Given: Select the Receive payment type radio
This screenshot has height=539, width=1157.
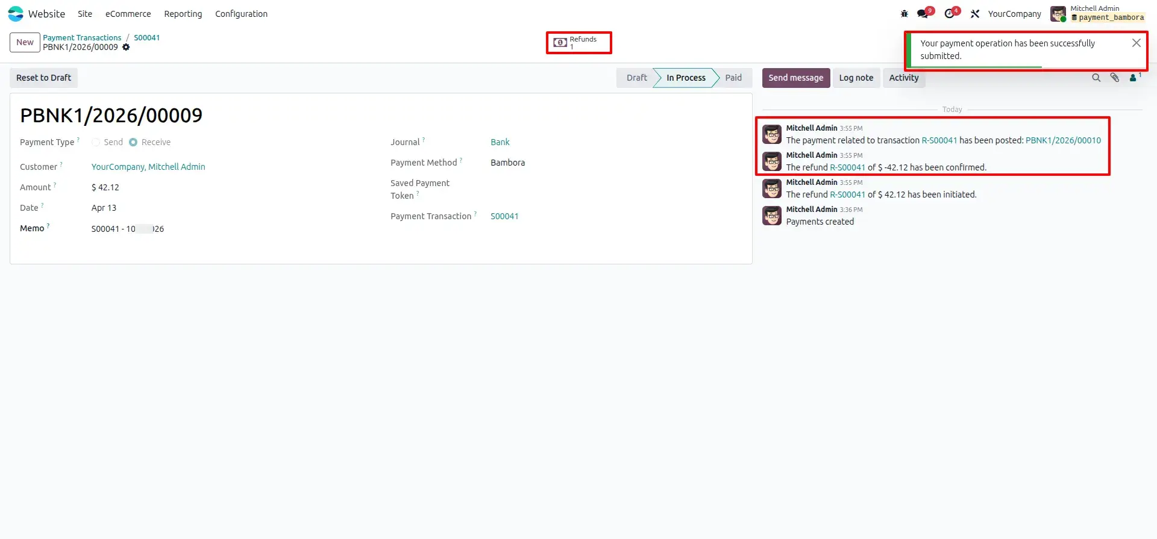Looking at the screenshot, I should [x=133, y=142].
